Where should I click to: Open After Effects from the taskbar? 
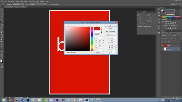pos(98,100)
